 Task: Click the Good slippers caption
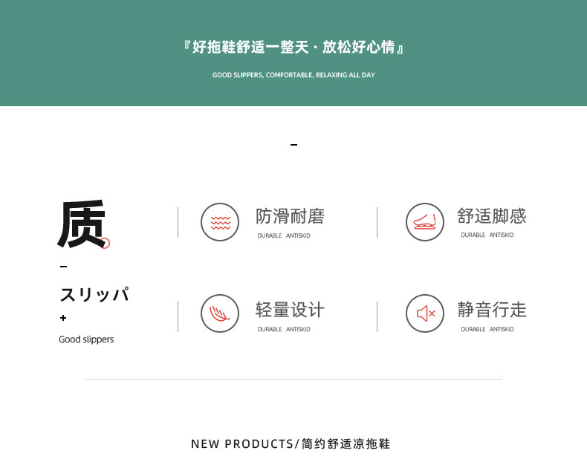pyautogui.click(x=86, y=339)
